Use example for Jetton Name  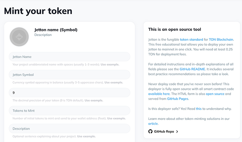tap(110, 64)
